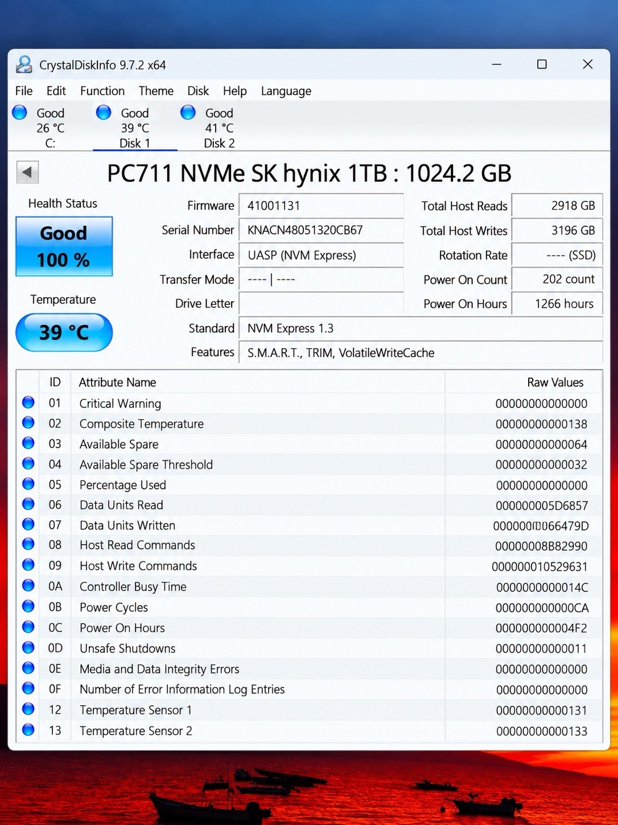
Task: Click the ID column header
Action: click(55, 382)
